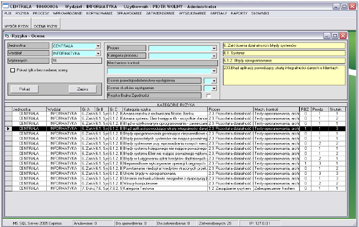Click the Pokaż button
The height and width of the screenshot is (227, 359).
click(25, 89)
